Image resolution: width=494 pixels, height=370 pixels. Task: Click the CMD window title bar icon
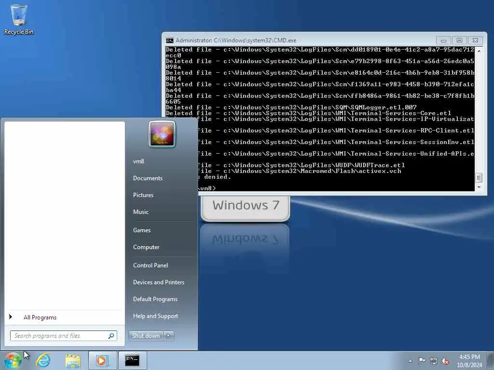click(x=169, y=40)
